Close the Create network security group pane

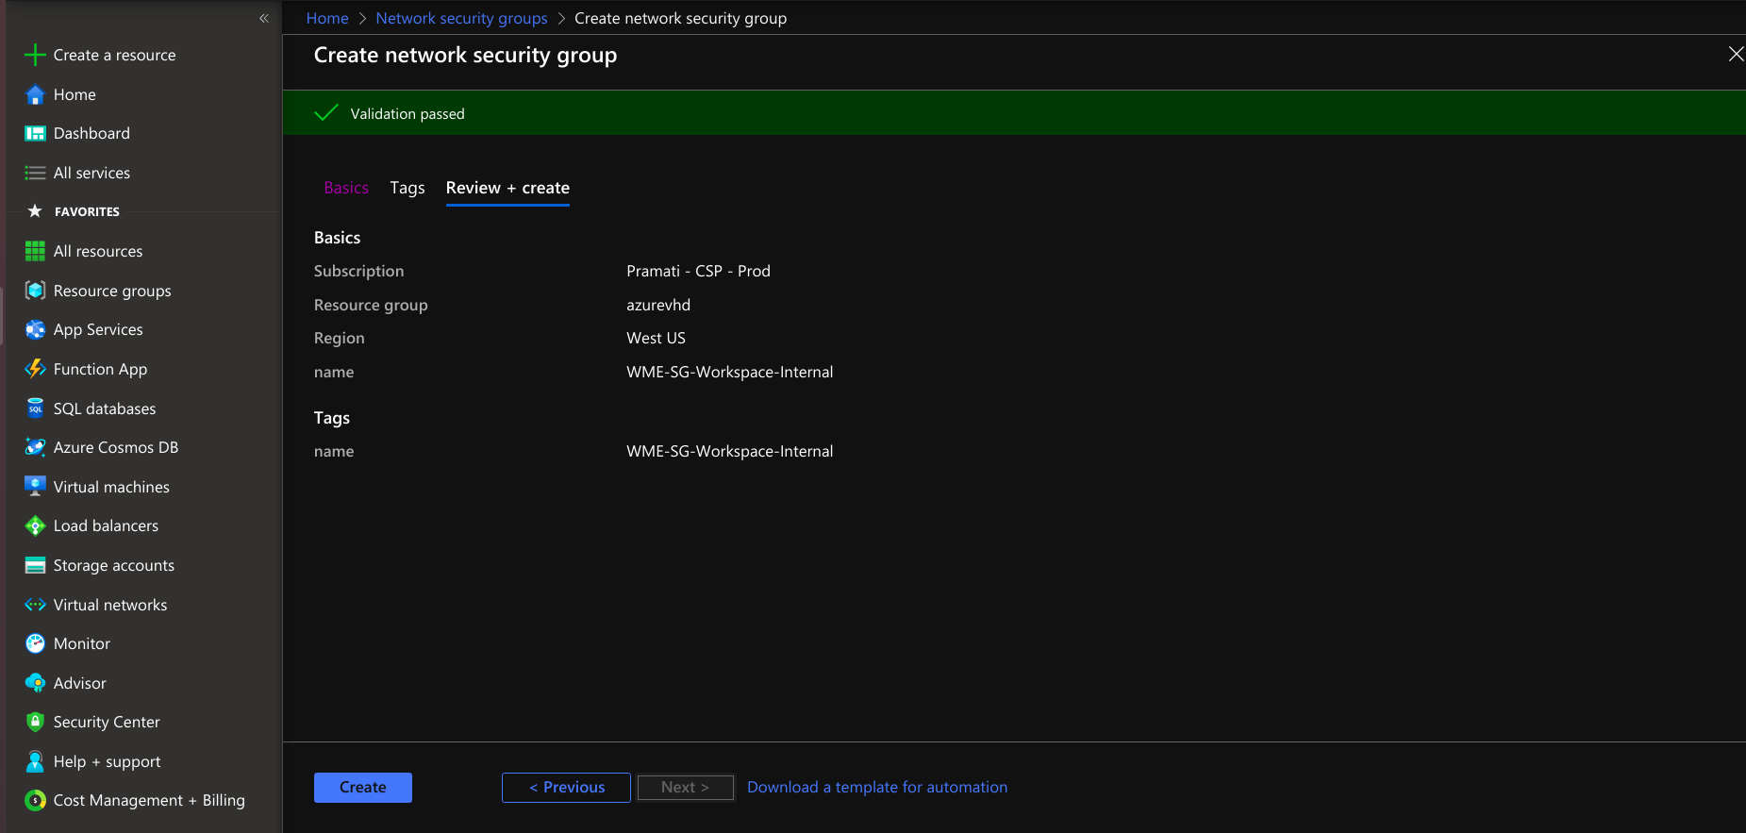(1735, 55)
